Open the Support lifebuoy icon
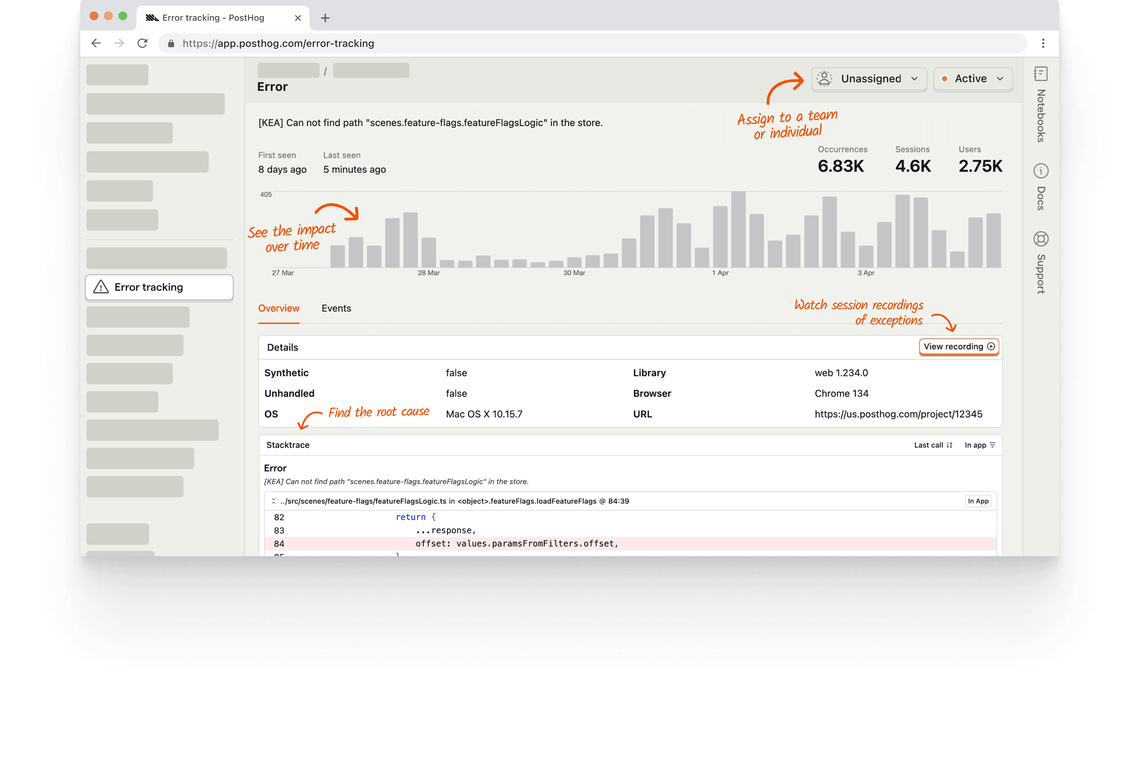 point(1040,239)
